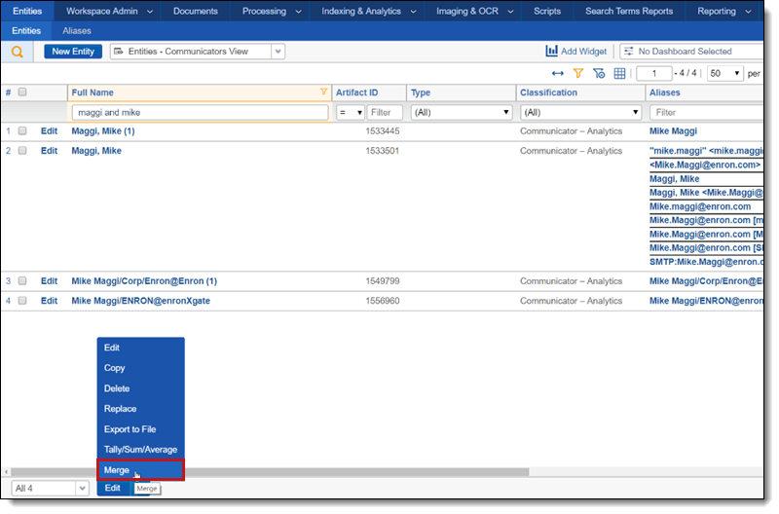Tick the checkbox for row 4

[x=22, y=301]
